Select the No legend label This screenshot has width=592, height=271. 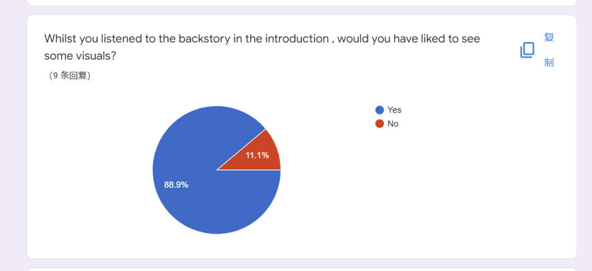393,124
